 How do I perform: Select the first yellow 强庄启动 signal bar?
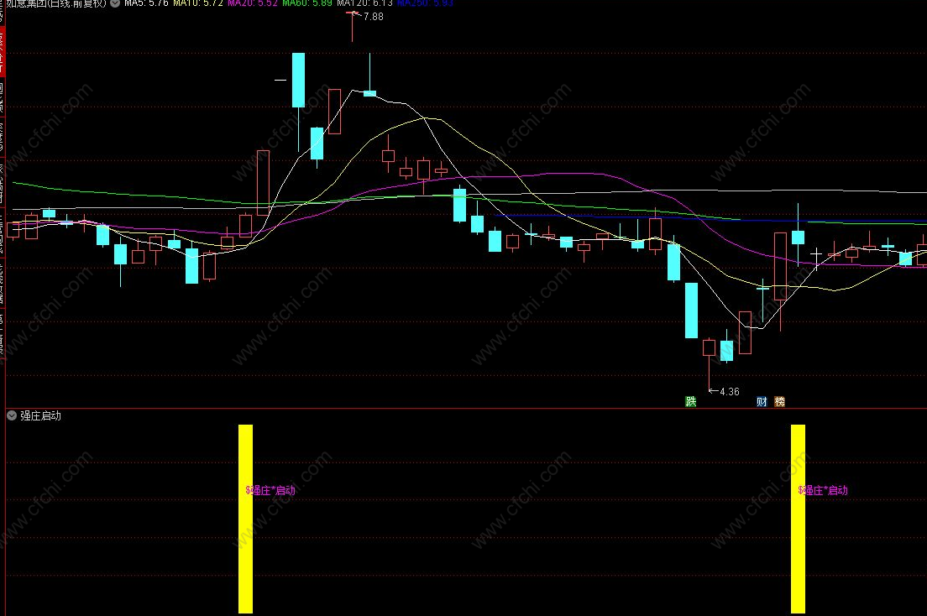pyautogui.click(x=245, y=519)
